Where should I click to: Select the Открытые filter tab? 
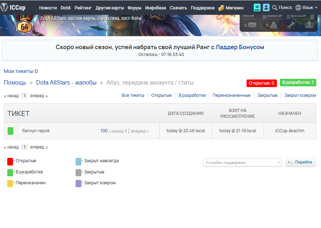tap(161, 95)
